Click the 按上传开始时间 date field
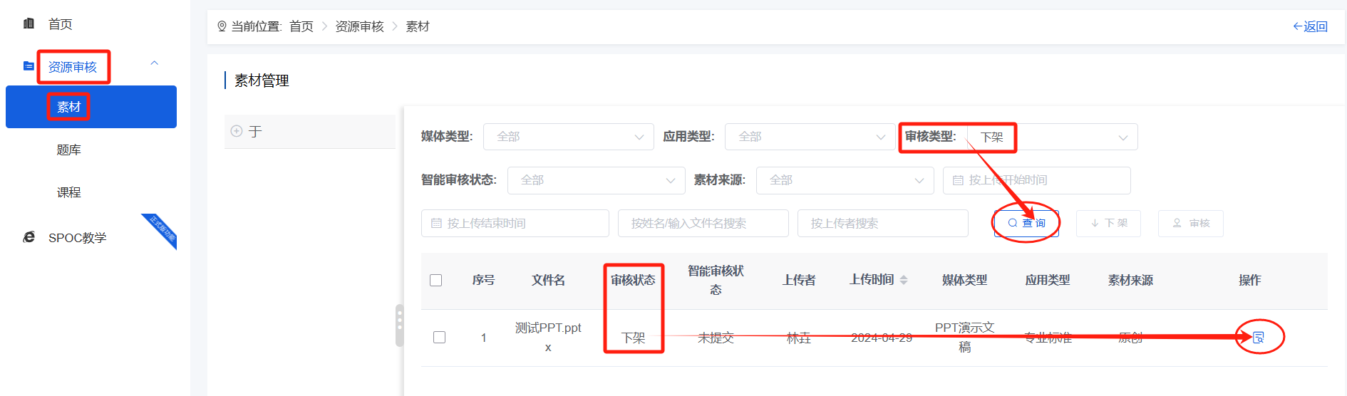Image resolution: width=1347 pixels, height=396 pixels. pos(1036,180)
